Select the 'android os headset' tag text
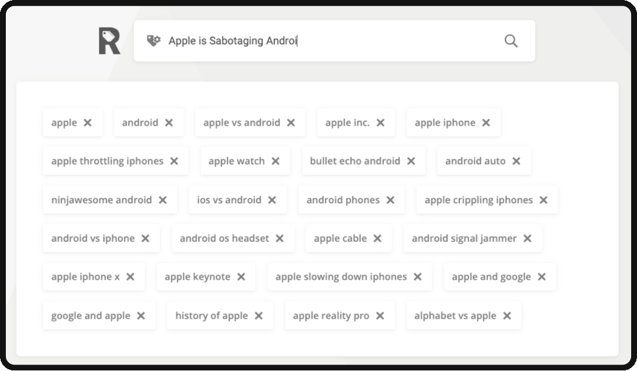This screenshot has width=637, height=371. tap(224, 238)
